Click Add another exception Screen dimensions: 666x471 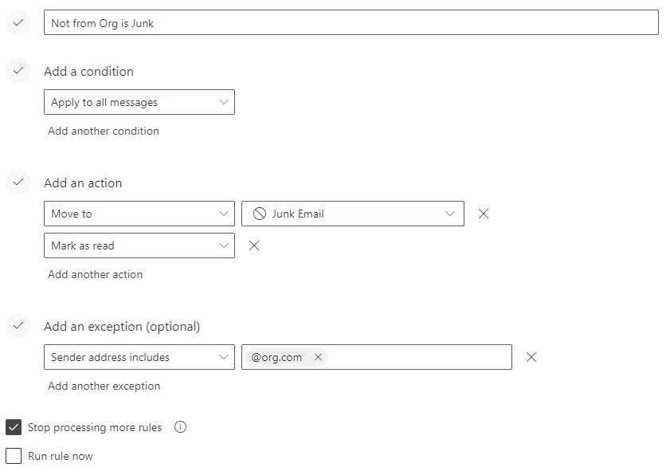pyautogui.click(x=104, y=386)
